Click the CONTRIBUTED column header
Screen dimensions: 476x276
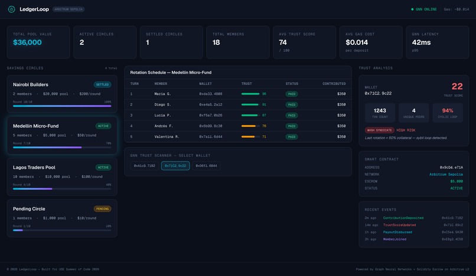pyautogui.click(x=334, y=84)
